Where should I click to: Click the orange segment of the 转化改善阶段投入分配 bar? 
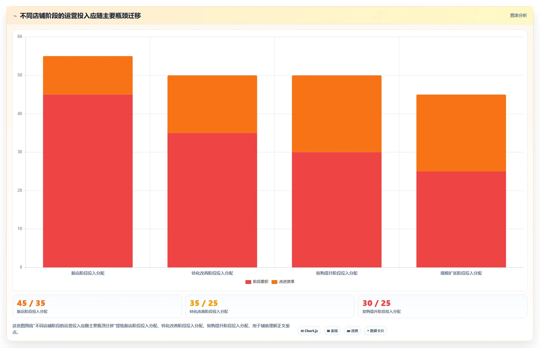click(212, 104)
